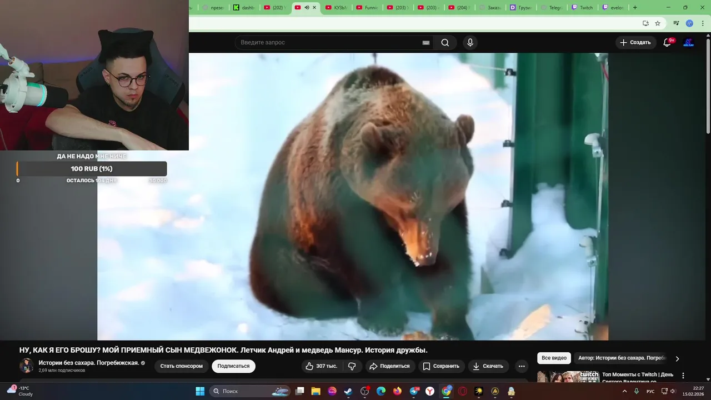Switch to the Twitch tab
Image resolution: width=711 pixels, height=400 pixels.
click(582, 7)
